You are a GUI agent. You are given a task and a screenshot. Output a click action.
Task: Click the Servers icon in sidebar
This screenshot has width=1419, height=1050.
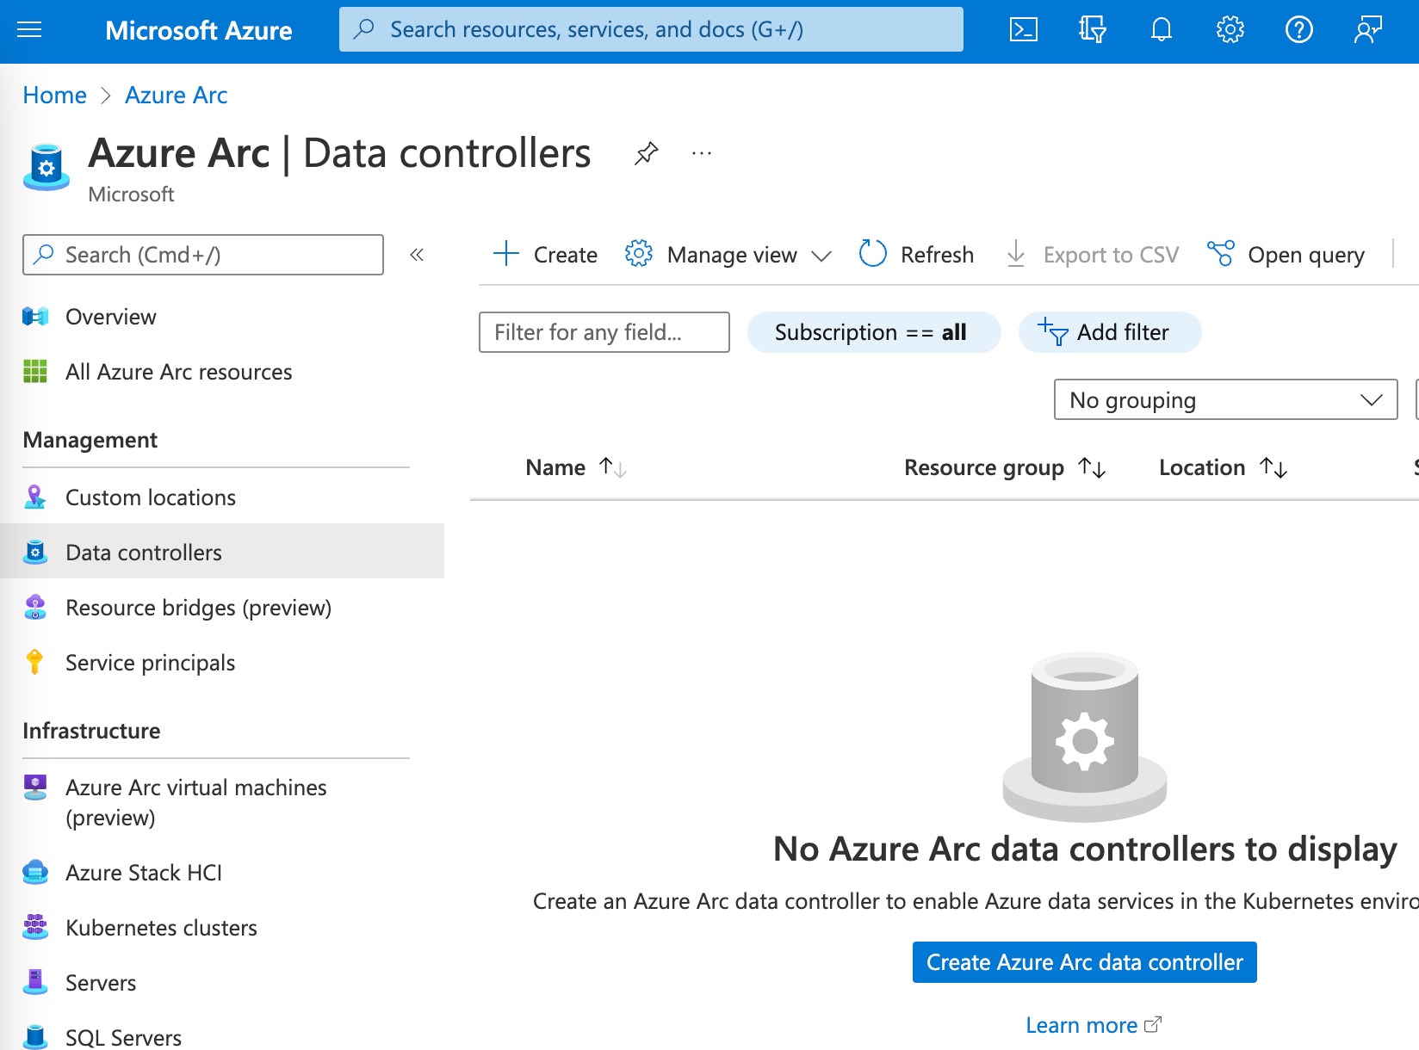(35, 983)
